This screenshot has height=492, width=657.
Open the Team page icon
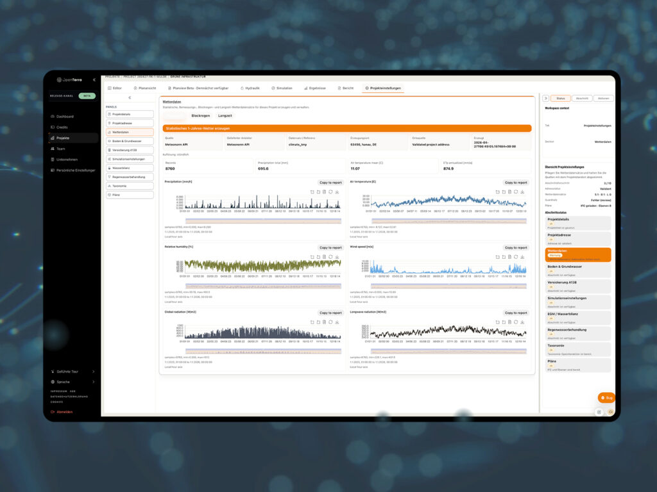(x=53, y=149)
